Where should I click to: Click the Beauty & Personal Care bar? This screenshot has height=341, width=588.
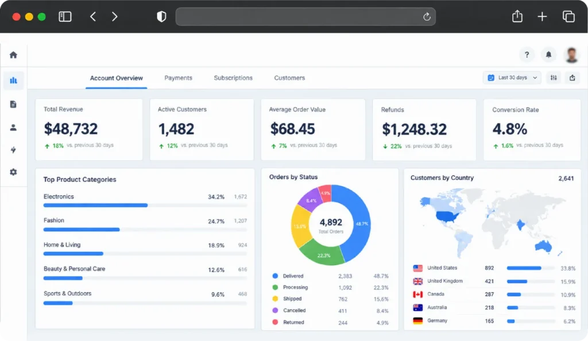click(x=145, y=278)
